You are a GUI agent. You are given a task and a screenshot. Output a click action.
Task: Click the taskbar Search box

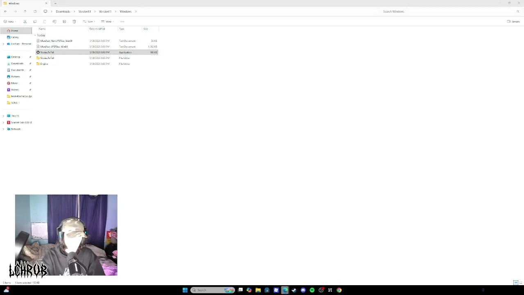click(x=212, y=290)
